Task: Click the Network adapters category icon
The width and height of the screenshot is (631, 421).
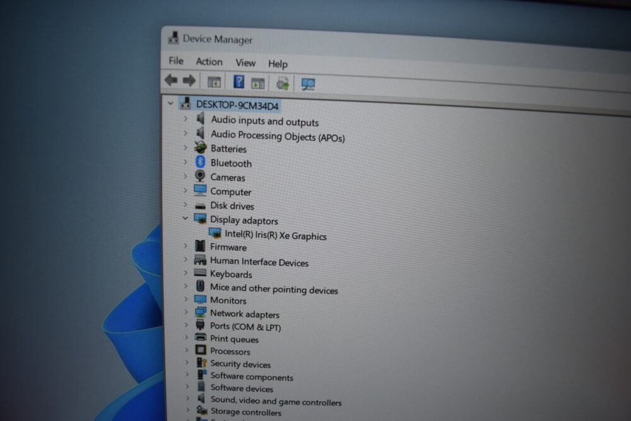Action: pyautogui.click(x=200, y=312)
